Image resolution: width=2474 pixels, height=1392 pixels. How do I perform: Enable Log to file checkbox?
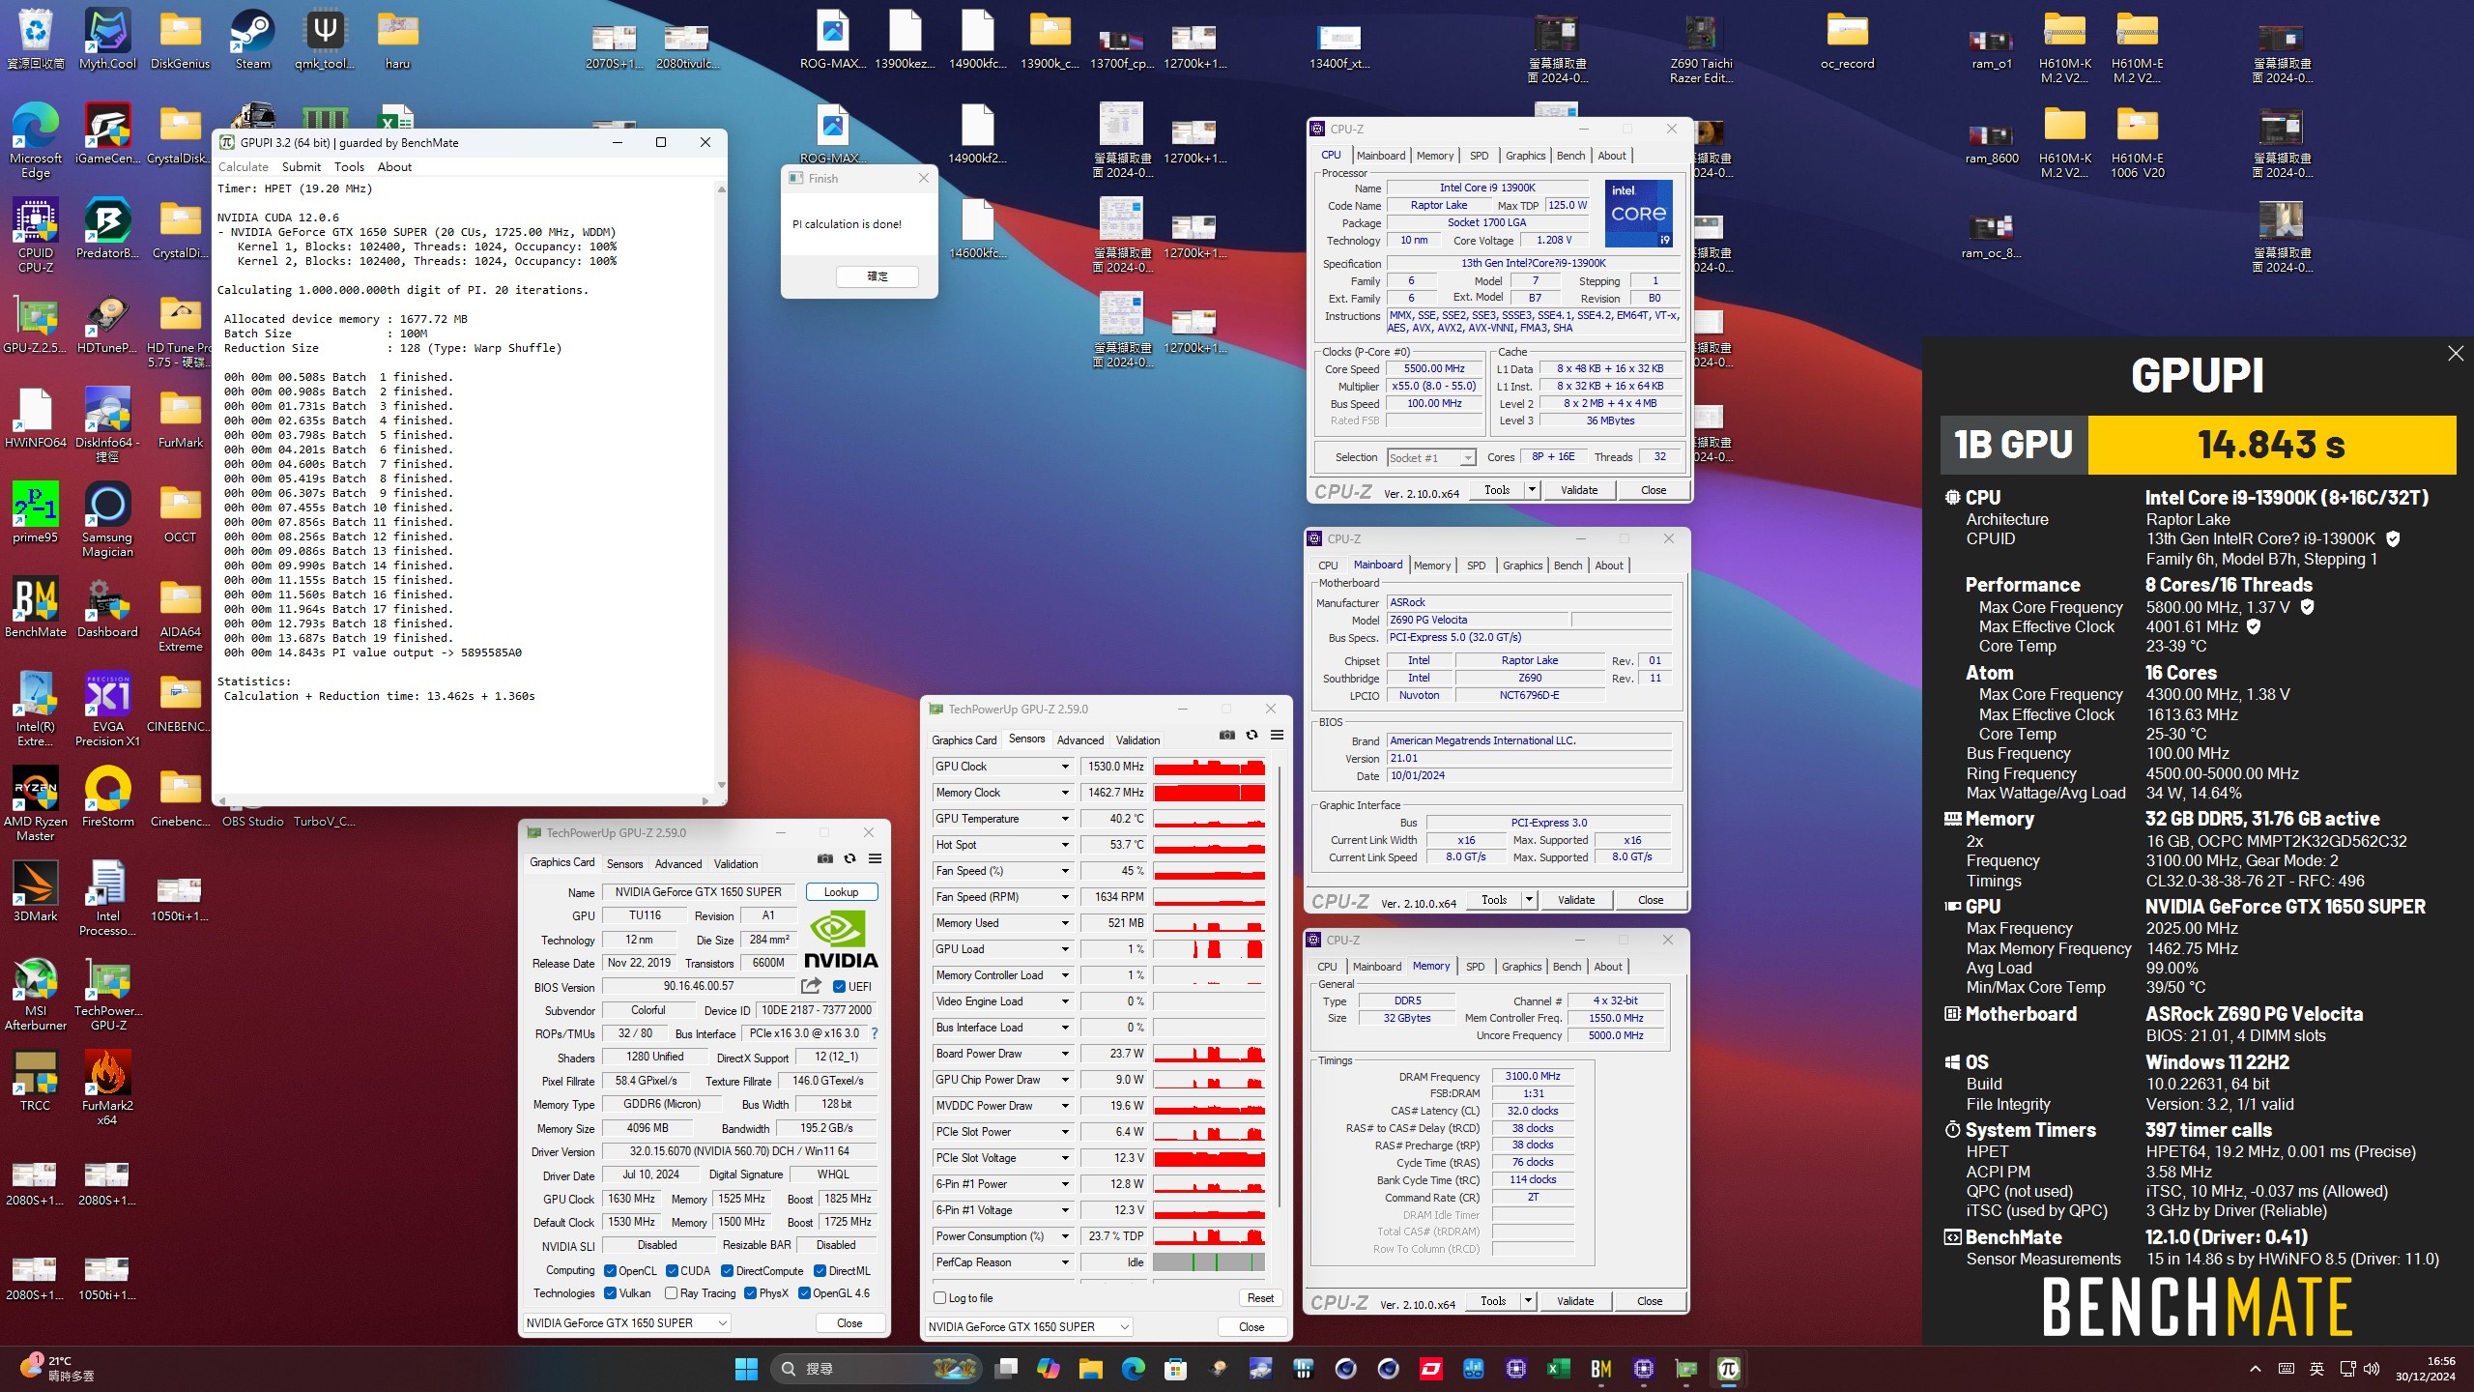pyautogui.click(x=940, y=1298)
